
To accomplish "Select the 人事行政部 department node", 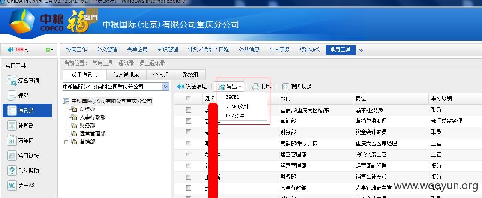I will pos(93,117).
